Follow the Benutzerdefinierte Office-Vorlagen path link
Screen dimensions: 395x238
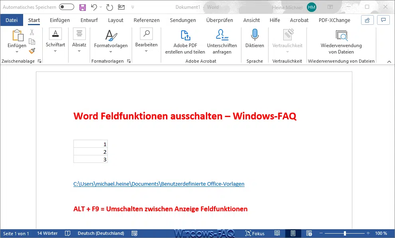click(159, 184)
